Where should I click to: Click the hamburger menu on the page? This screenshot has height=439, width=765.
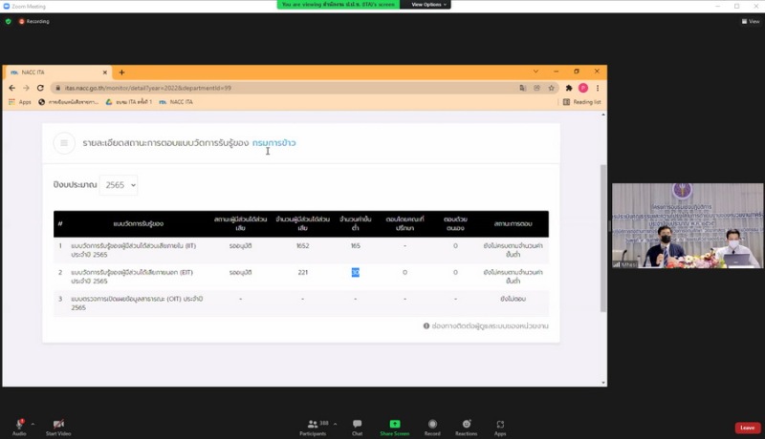(x=64, y=143)
